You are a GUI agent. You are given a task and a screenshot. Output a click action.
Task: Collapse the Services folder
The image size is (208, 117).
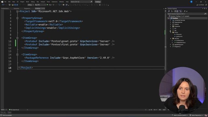(x=171, y=38)
